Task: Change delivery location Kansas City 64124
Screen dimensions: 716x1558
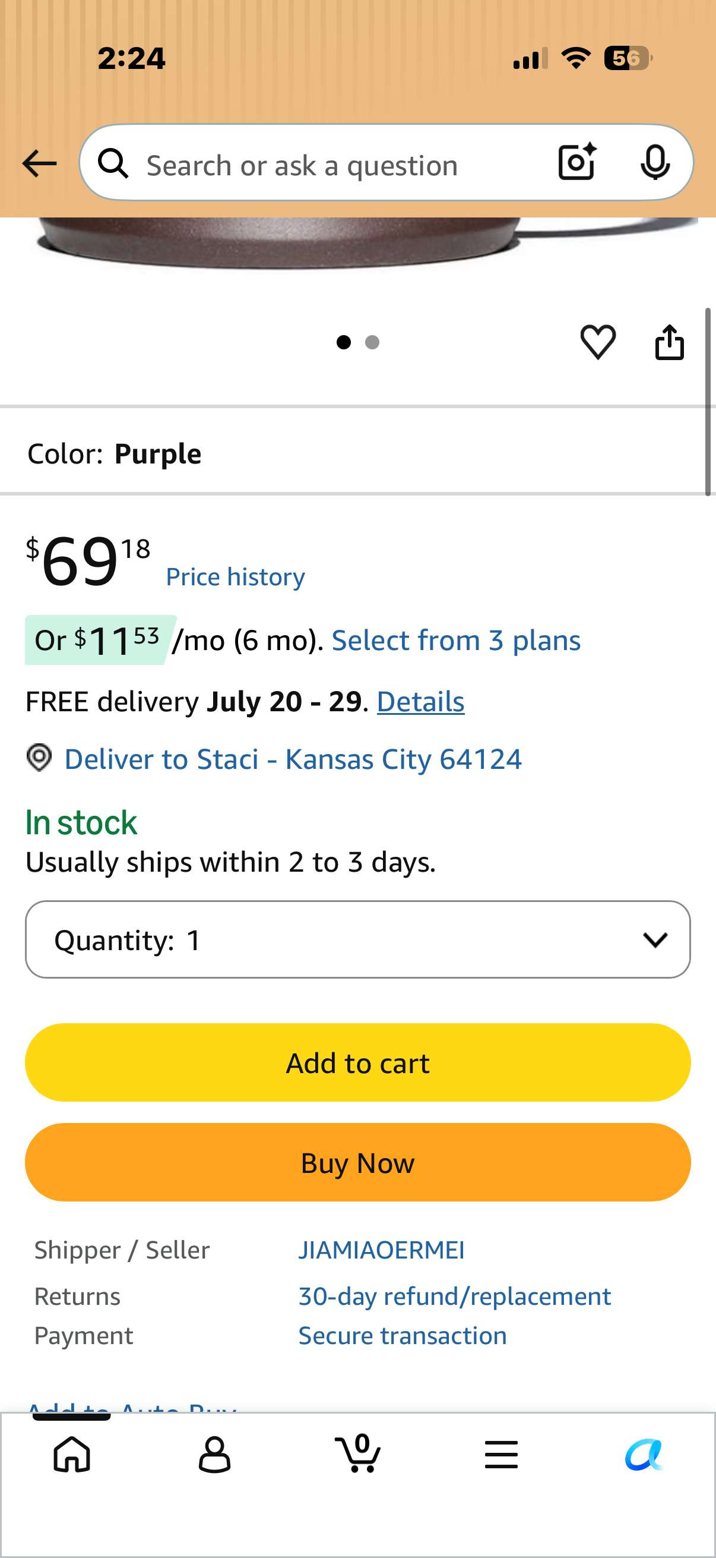Action: click(x=293, y=759)
